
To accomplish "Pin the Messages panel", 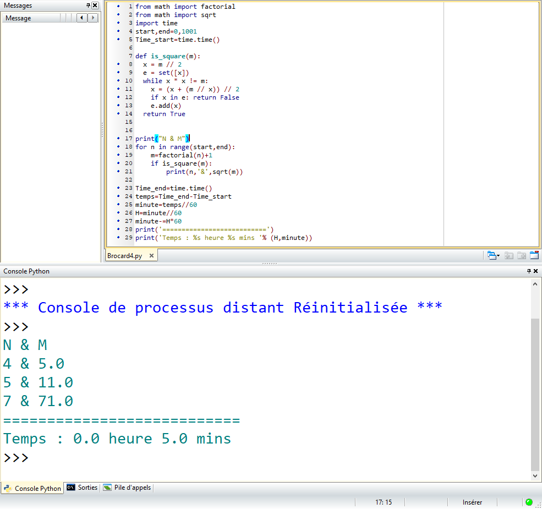I will (x=88, y=6).
